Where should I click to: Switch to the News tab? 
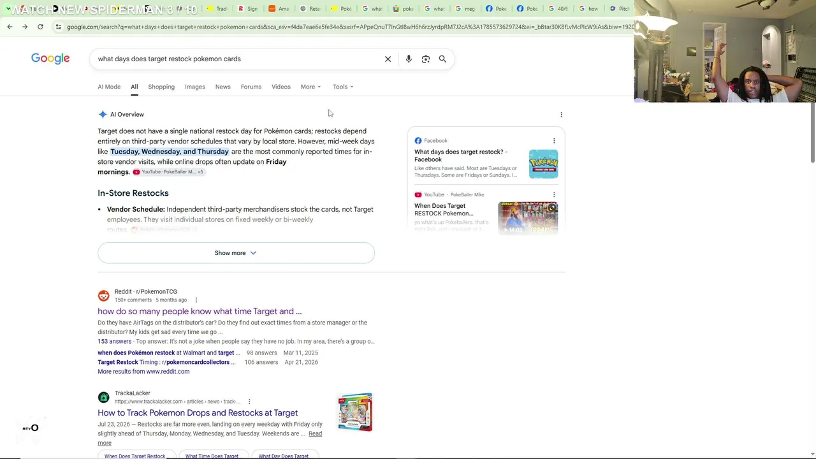(222, 87)
